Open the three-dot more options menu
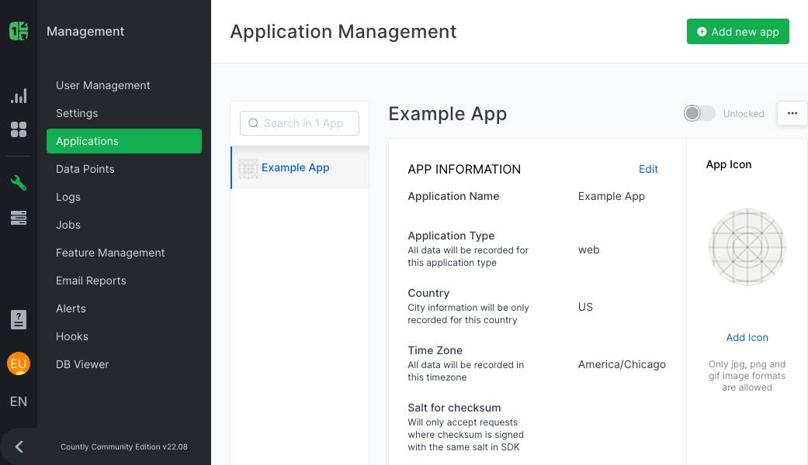 (x=792, y=113)
